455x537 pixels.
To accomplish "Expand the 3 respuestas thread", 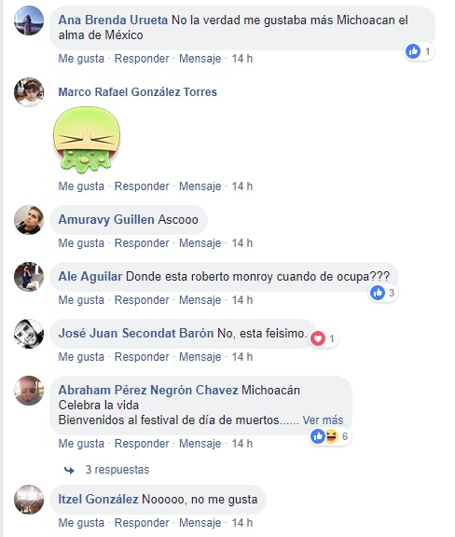I will pyautogui.click(x=117, y=470).
